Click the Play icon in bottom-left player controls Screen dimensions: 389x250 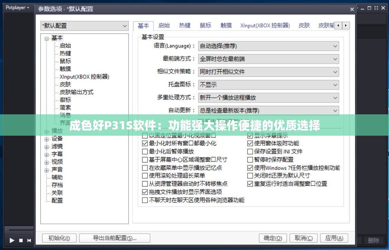point(12,240)
